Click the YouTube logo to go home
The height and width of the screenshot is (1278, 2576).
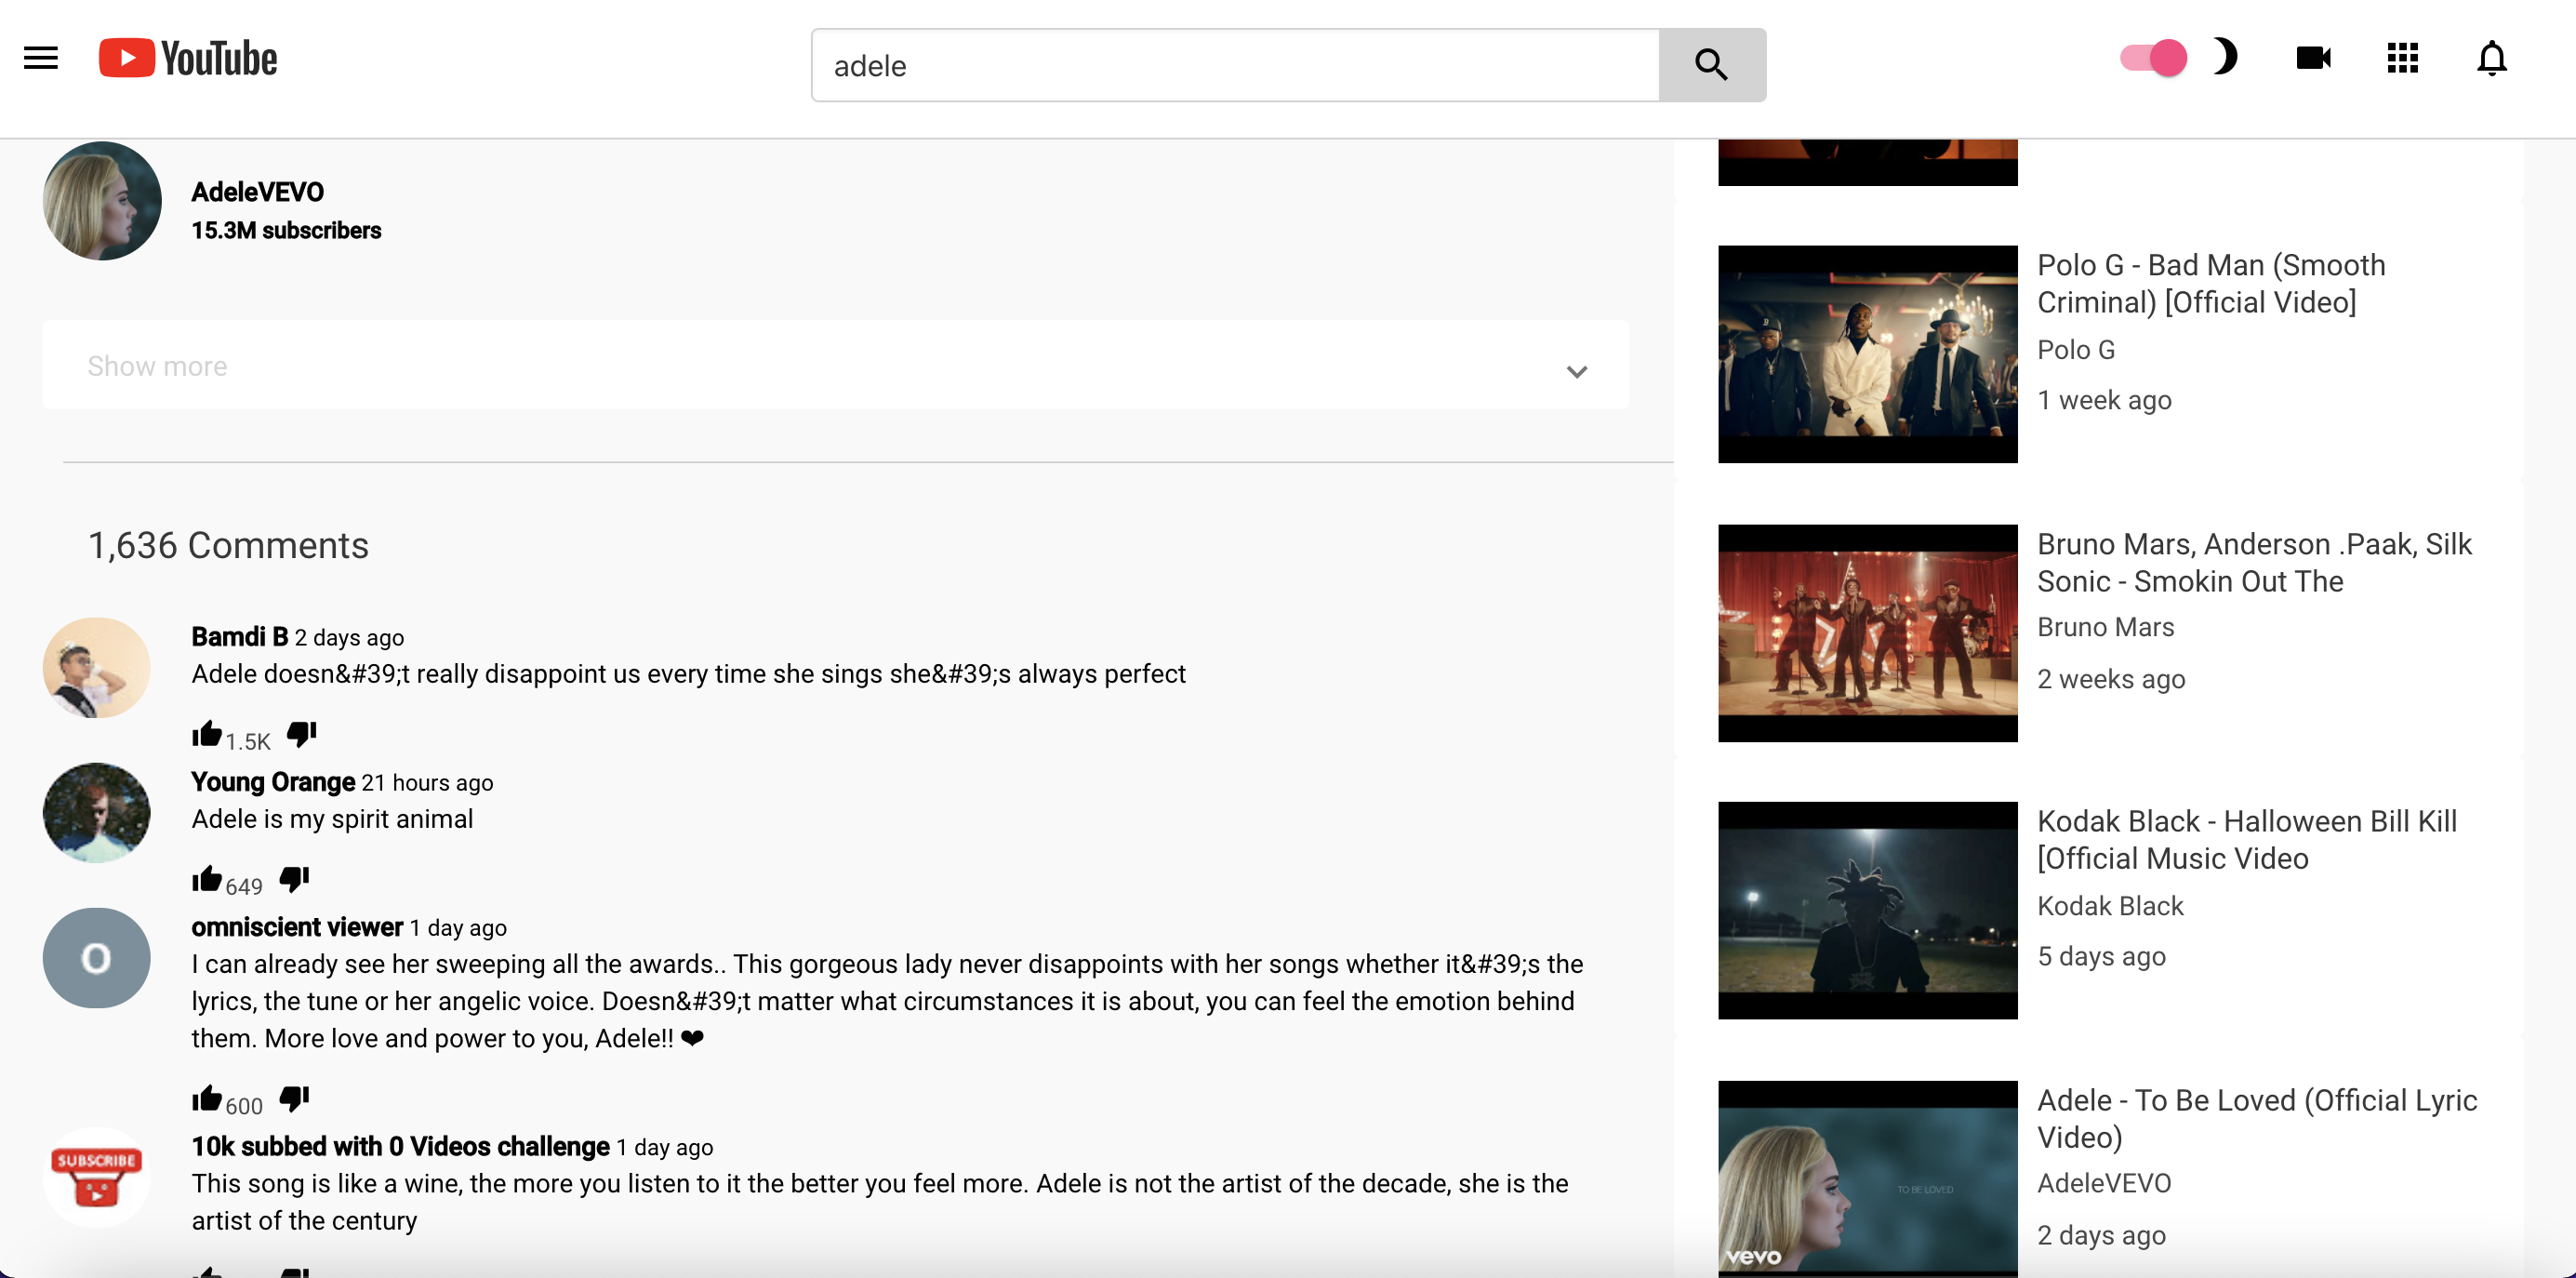(x=187, y=57)
